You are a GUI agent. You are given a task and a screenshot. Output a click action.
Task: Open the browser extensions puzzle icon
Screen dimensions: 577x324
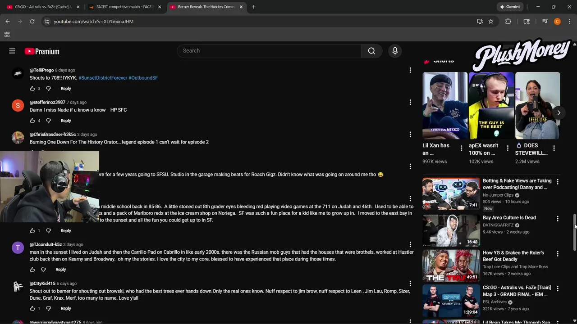click(508, 21)
